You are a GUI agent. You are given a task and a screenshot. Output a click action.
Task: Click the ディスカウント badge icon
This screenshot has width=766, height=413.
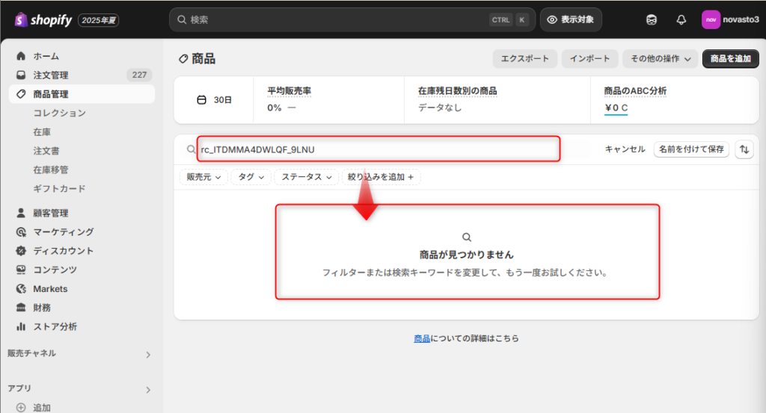click(x=21, y=251)
